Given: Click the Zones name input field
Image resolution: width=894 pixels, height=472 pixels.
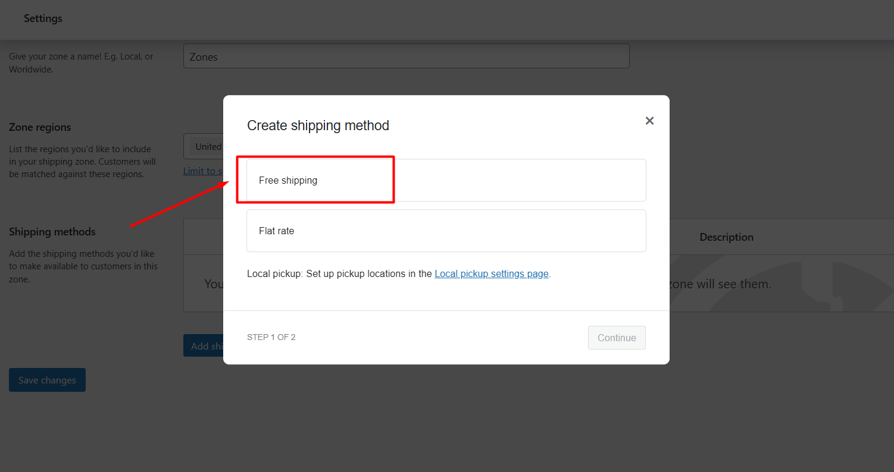Looking at the screenshot, I should point(406,56).
